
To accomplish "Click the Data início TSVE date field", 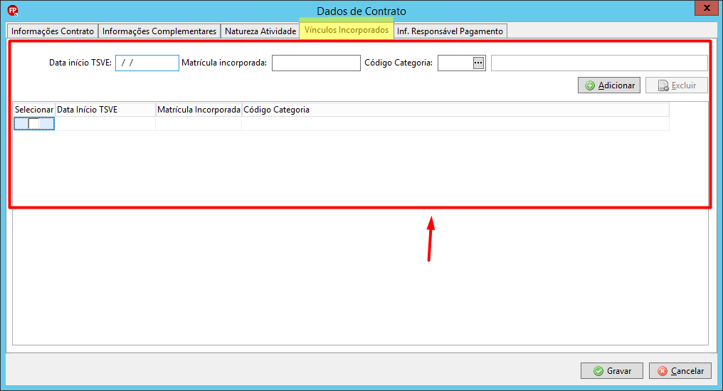I will coord(147,63).
